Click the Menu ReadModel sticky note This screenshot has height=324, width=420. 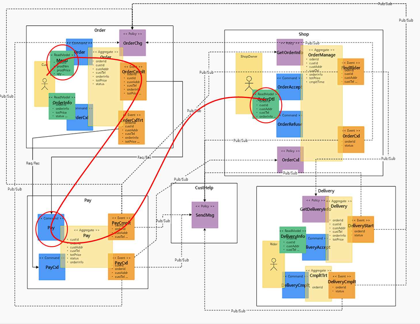coord(62,63)
